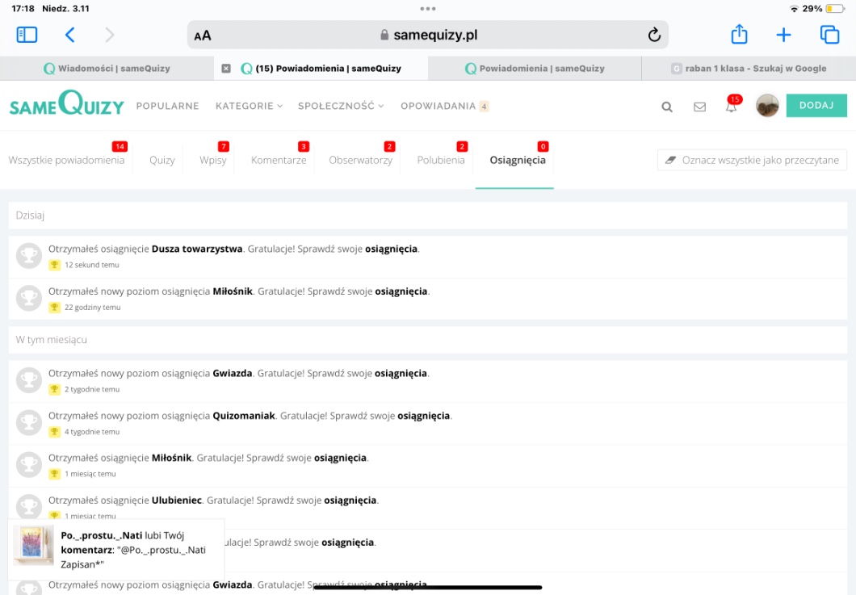Open the site search magnifier icon
The image size is (856, 595).
point(667,107)
